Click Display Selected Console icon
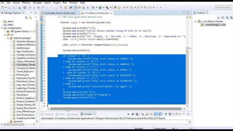Viewport: 233px width, 131px height. (x=170, y=114)
